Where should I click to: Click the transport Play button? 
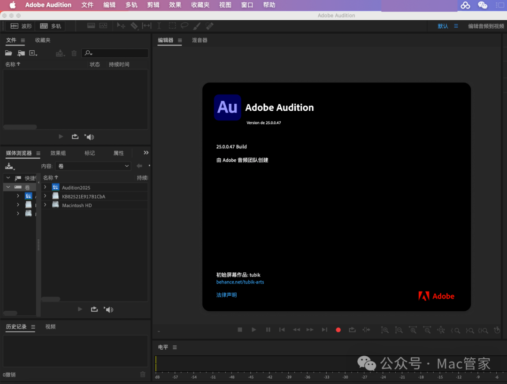(x=254, y=330)
